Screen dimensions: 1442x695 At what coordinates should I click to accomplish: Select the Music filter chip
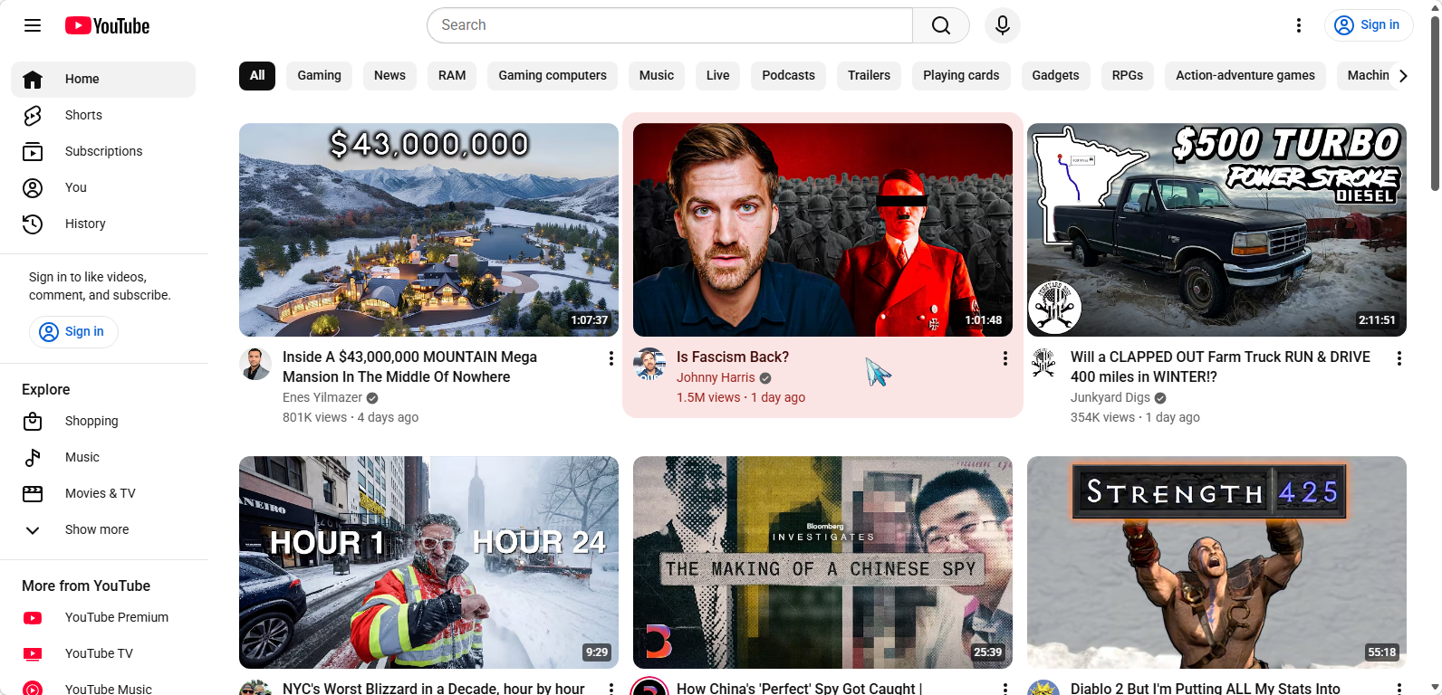[657, 76]
